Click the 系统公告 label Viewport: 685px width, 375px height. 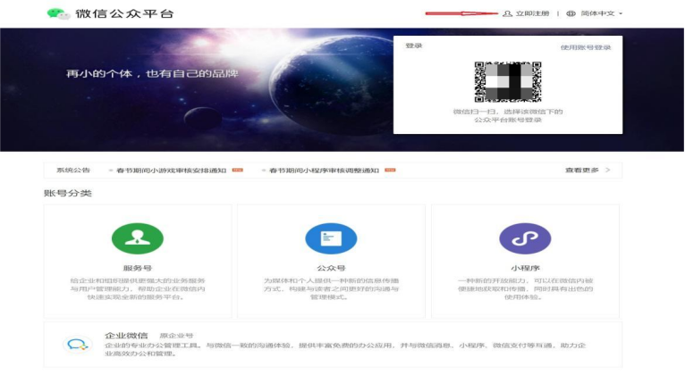73,170
